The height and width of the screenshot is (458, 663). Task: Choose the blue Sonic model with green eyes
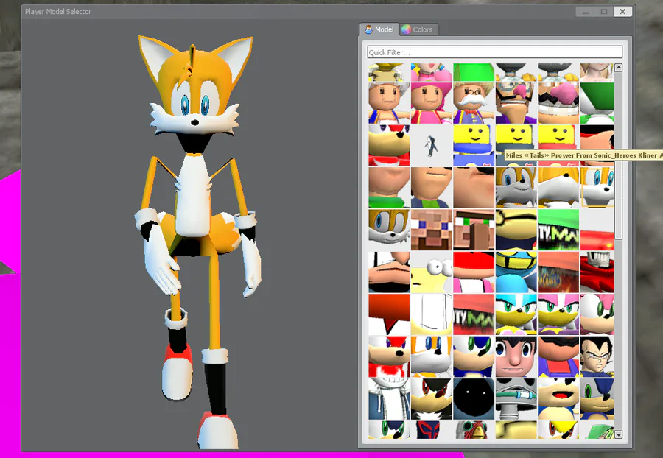click(474, 356)
